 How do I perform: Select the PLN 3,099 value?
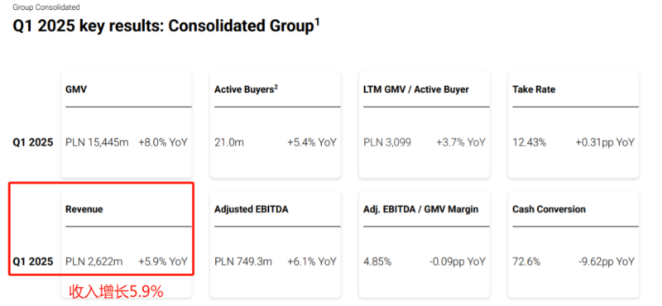pos(387,142)
